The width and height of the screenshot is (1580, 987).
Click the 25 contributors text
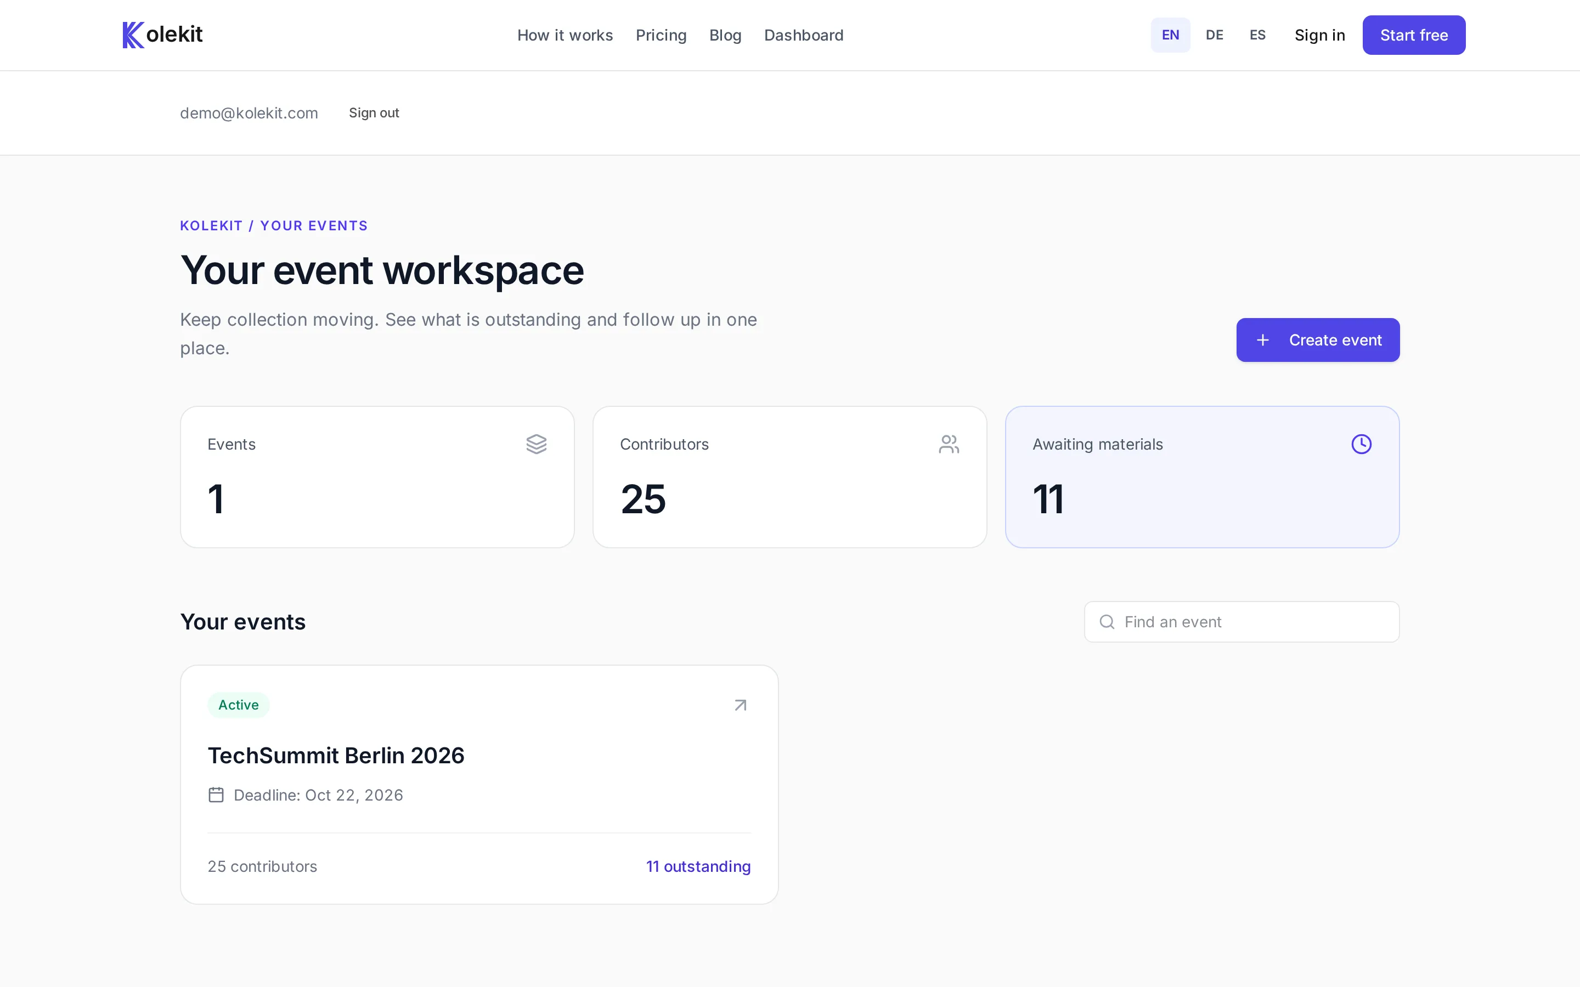pos(262,866)
